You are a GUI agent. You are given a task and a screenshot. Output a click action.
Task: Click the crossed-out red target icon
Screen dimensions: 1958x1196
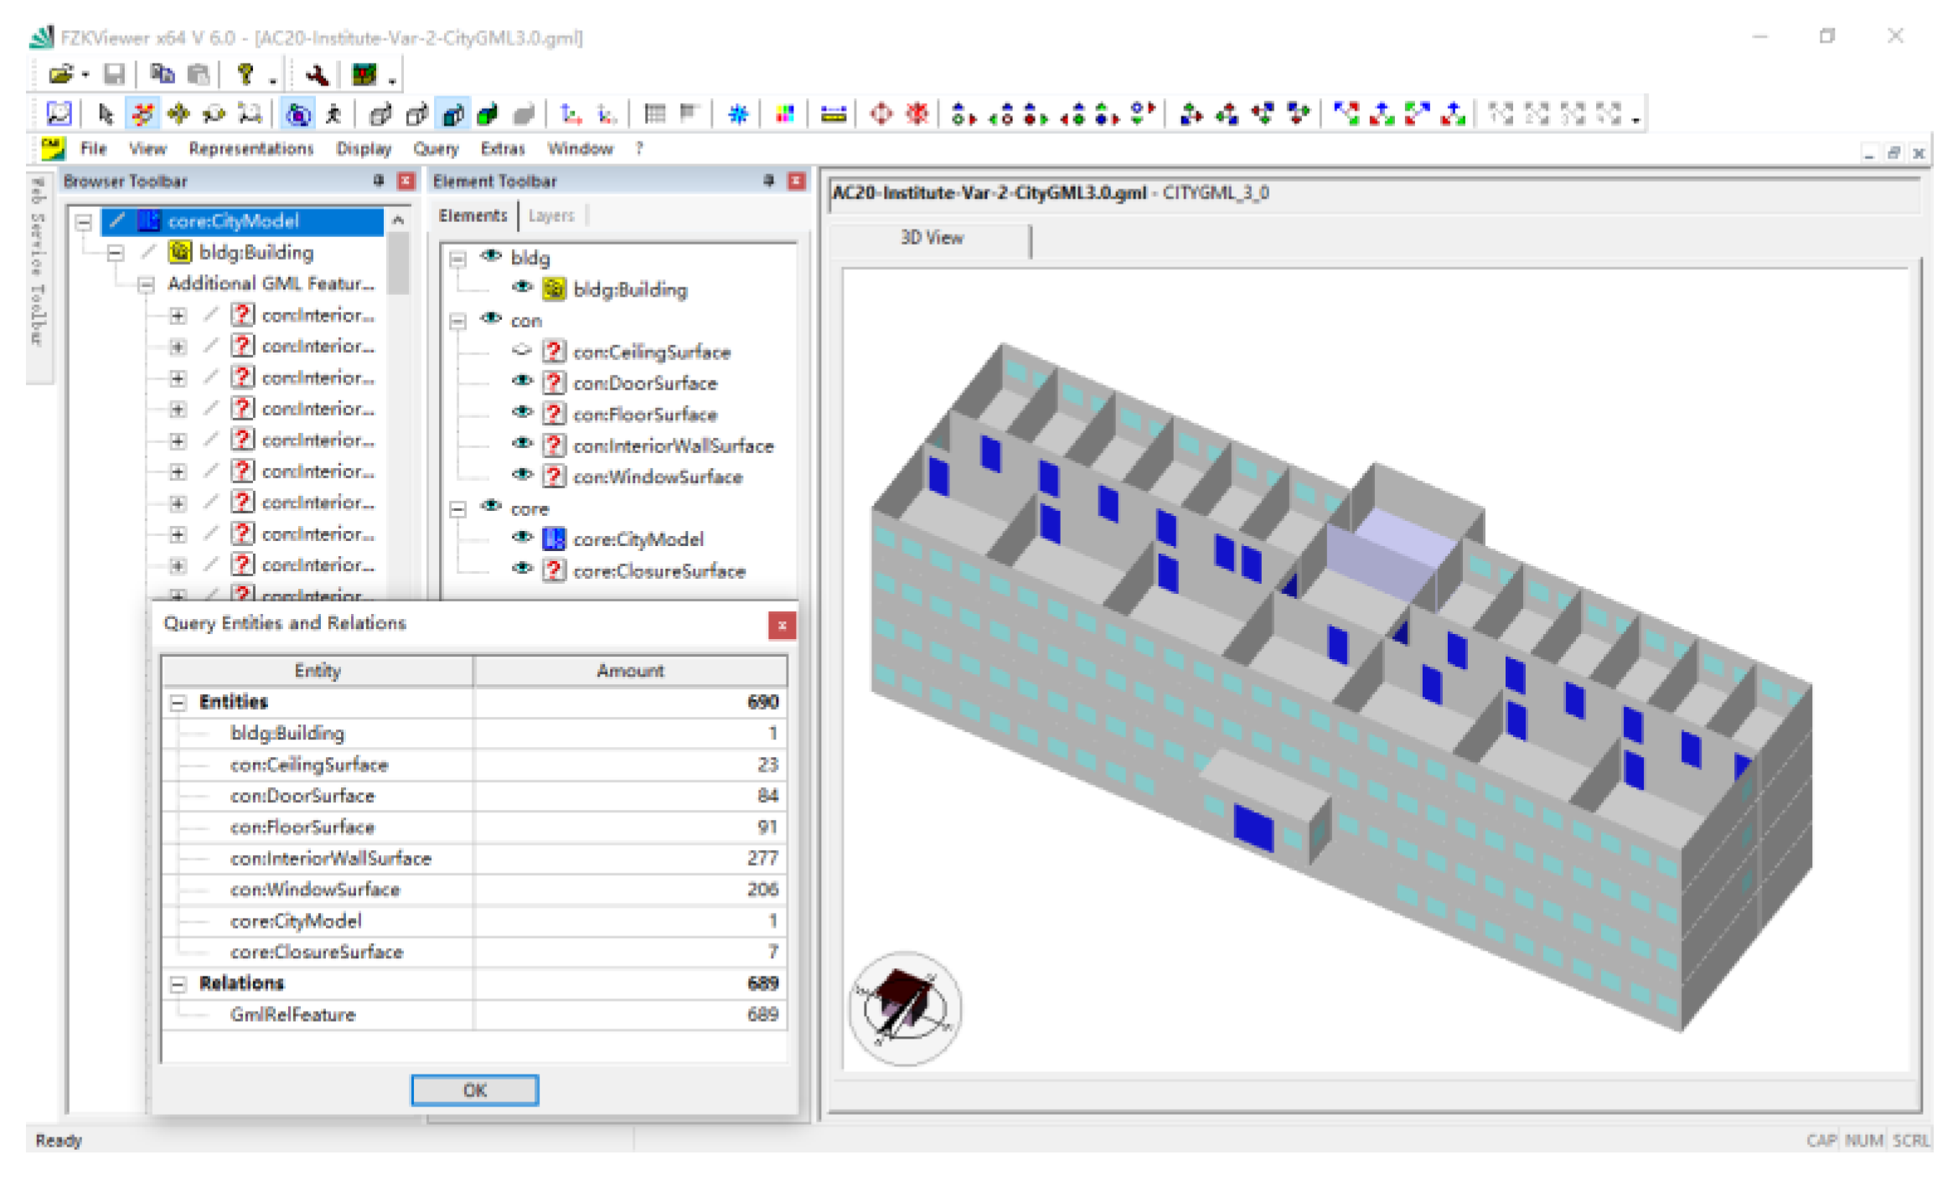pyautogui.click(x=917, y=113)
